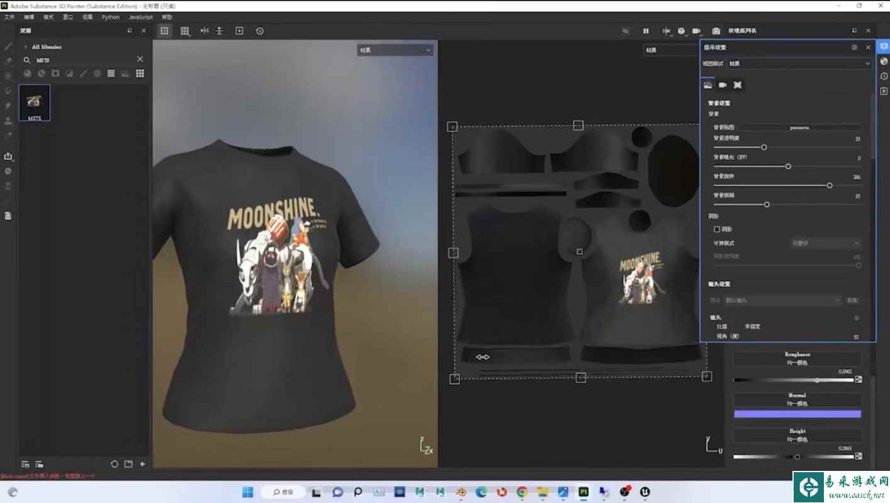Refresh the assets library

pyautogui.click(x=115, y=464)
